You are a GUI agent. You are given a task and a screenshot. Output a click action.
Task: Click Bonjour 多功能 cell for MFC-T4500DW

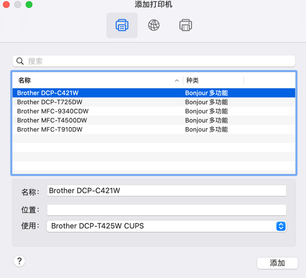[206, 120]
